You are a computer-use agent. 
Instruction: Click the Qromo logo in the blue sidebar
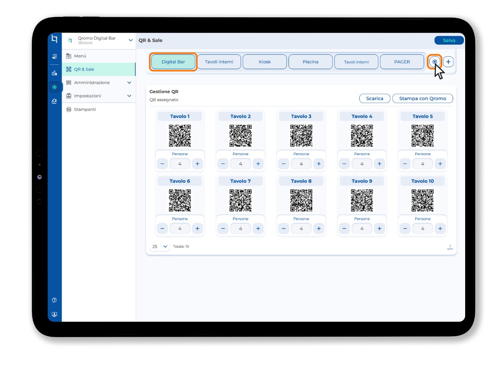coord(54,39)
